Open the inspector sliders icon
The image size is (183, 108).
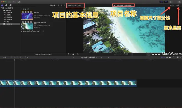[x=171, y=2]
